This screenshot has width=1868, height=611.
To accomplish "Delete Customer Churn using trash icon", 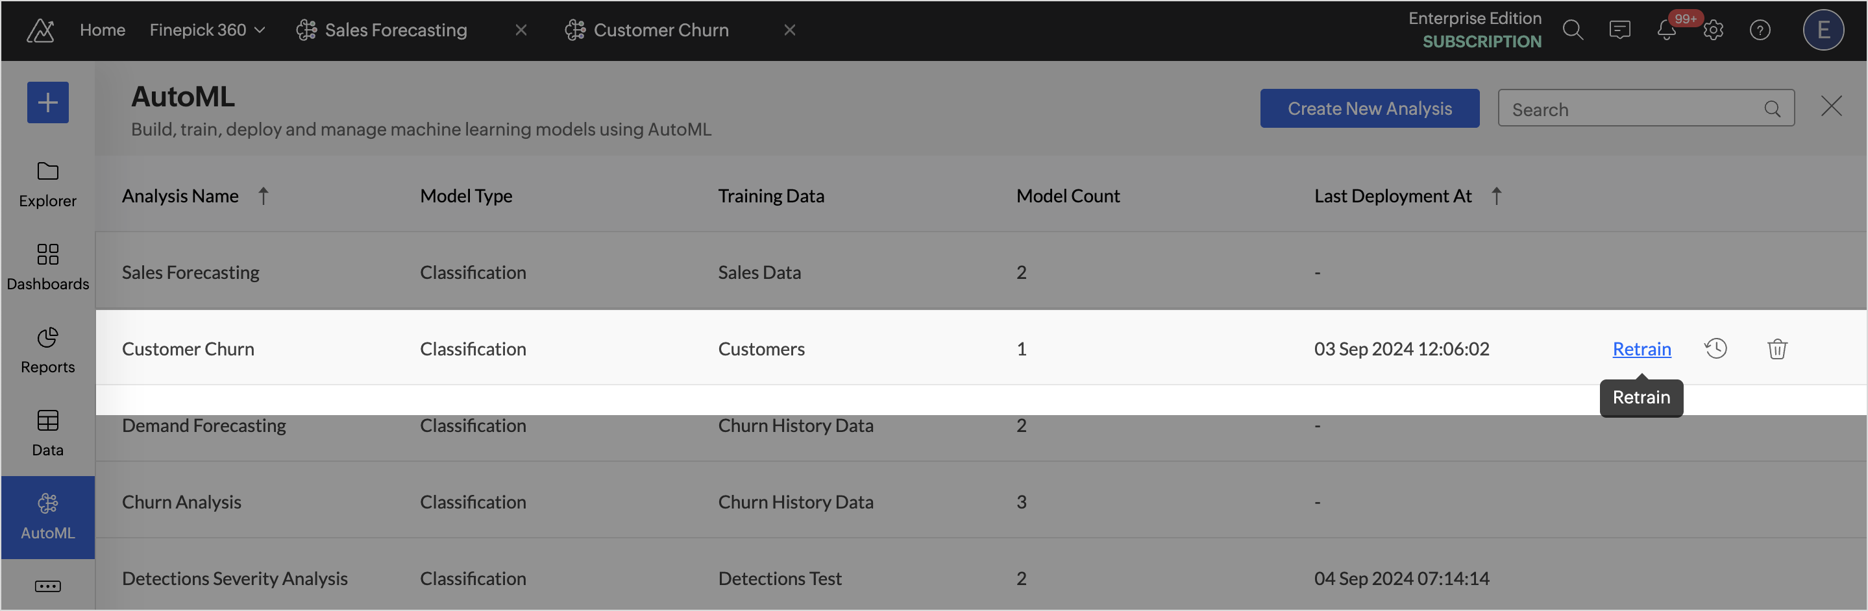I will 1777,348.
